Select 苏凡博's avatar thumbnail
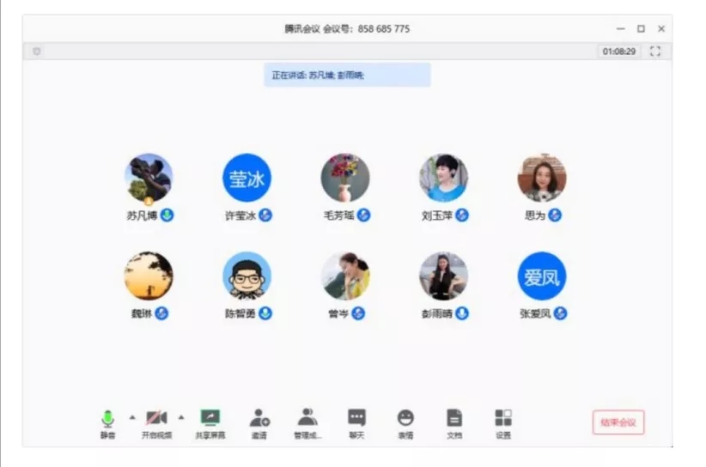The height and width of the screenshot is (467, 706). click(149, 179)
